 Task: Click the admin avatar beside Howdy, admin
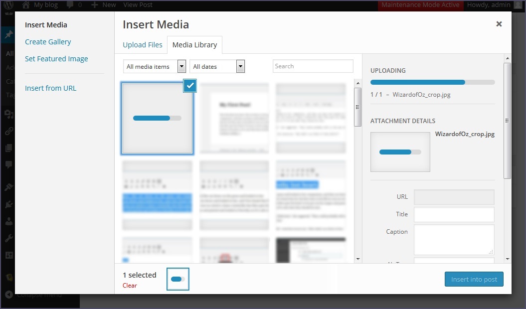tap(519, 5)
